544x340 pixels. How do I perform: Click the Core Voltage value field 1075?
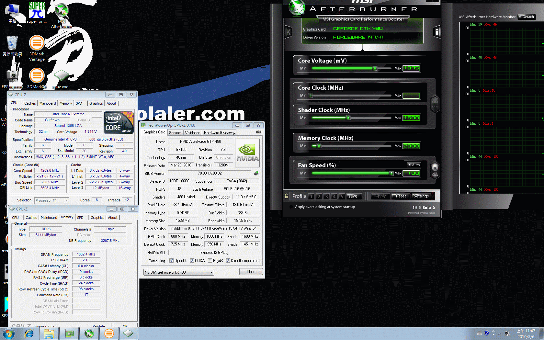(411, 68)
